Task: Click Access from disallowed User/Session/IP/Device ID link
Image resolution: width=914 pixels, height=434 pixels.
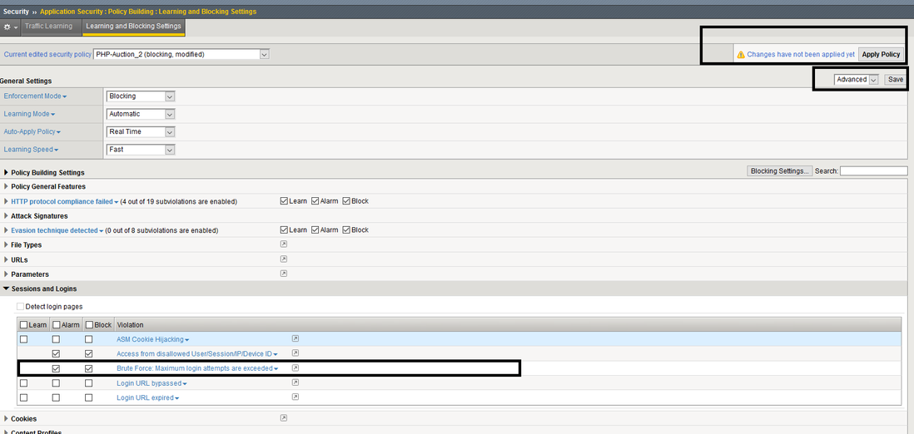Action: click(x=194, y=353)
